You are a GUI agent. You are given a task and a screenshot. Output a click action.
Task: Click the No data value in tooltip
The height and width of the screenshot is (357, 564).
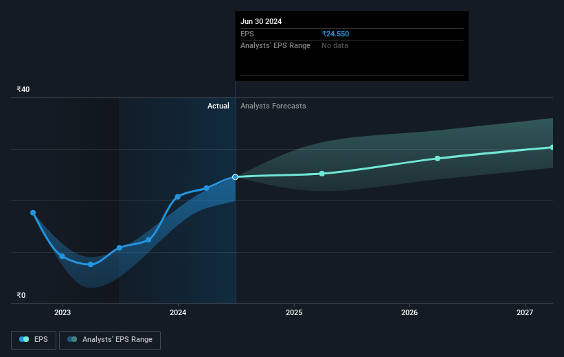(x=335, y=46)
